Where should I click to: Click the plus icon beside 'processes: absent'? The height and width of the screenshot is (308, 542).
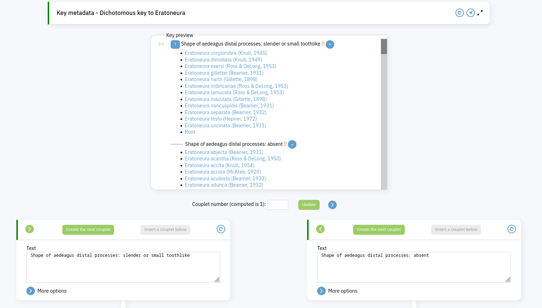tap(292, 144)
